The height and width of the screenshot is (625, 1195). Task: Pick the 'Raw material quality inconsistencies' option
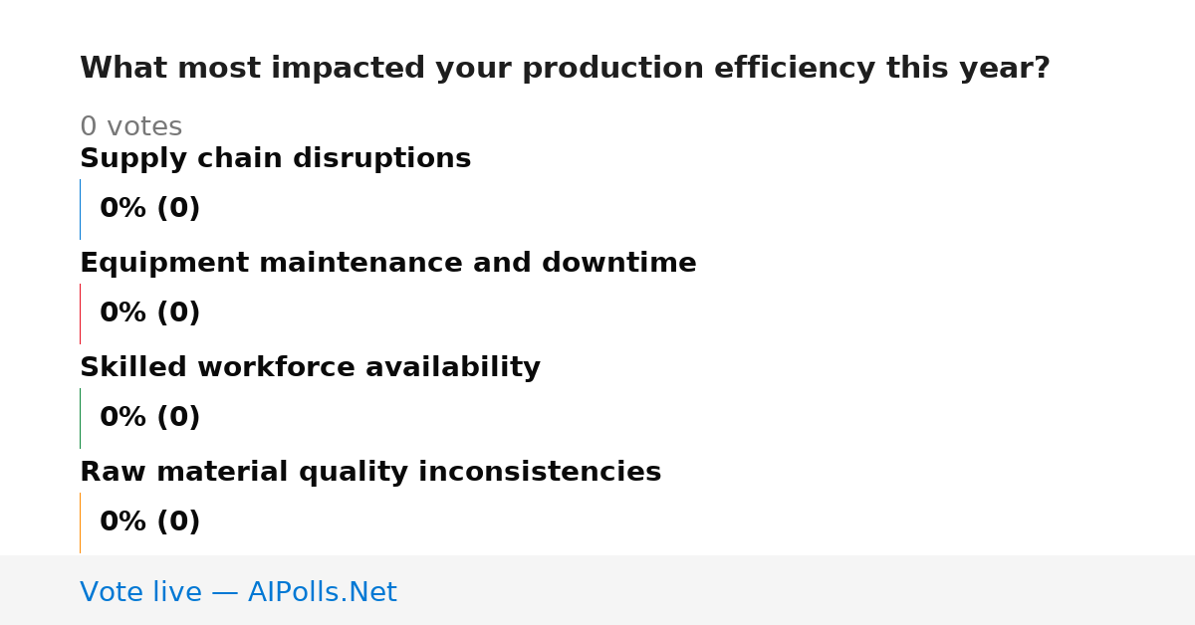[x=370, y=473]
